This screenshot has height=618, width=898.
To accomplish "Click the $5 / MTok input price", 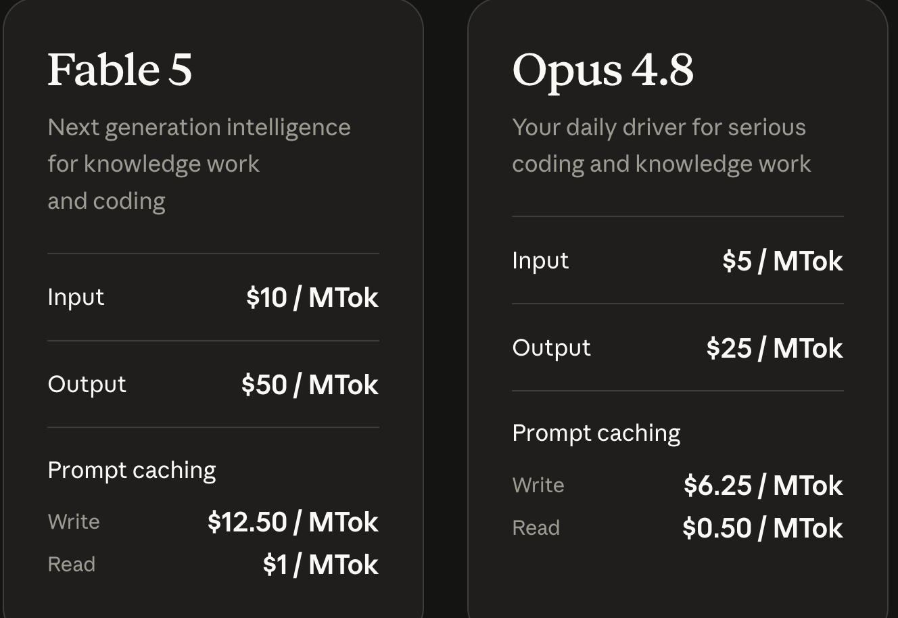I will pos(782,261).
